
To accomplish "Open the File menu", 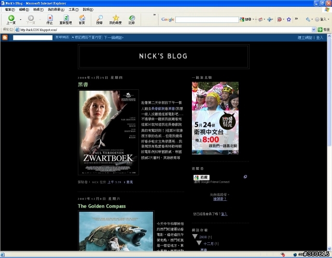I will [10, 9].
